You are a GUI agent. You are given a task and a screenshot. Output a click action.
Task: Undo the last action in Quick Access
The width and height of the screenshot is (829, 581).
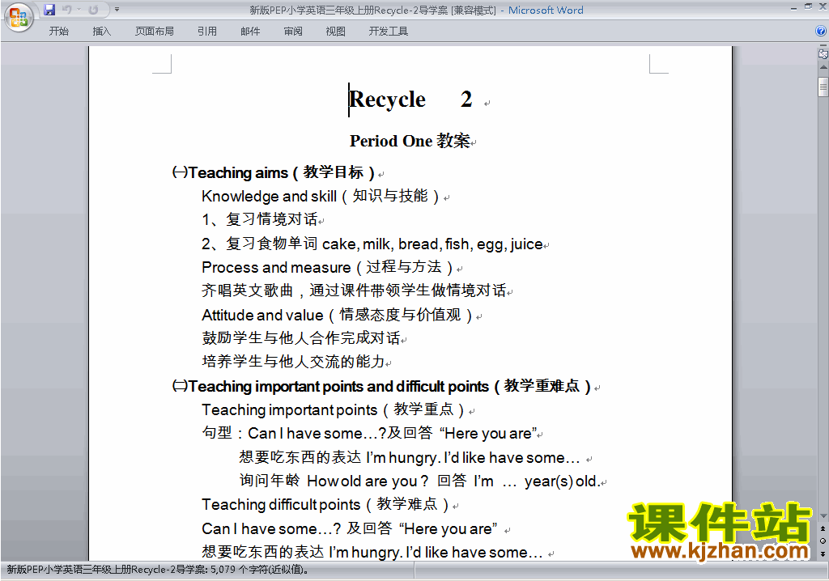point(66,10)
